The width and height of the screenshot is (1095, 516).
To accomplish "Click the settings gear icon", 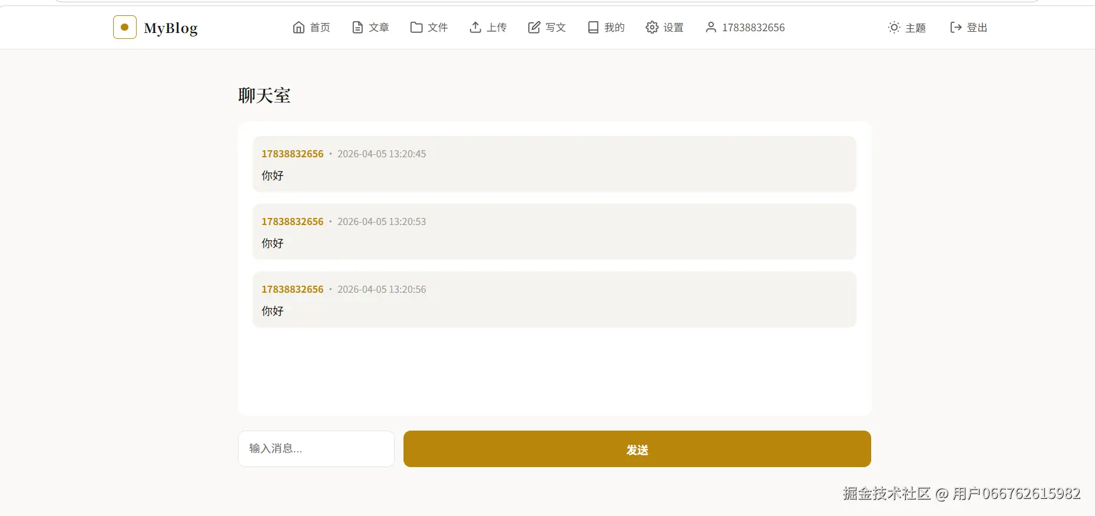I will (652, 27).
